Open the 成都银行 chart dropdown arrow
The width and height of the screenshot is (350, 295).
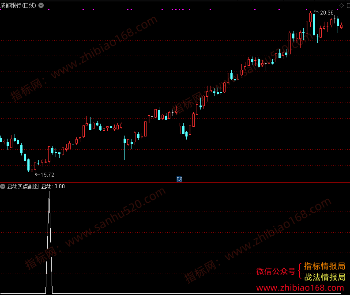point(41,5)
